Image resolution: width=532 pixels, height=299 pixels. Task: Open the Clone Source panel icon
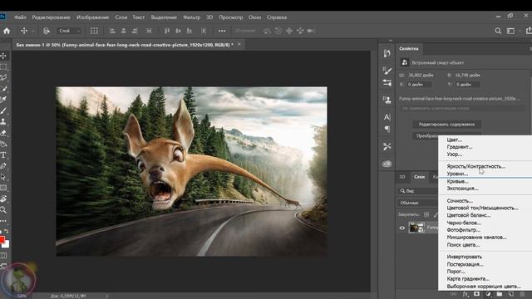click(387, 100)
